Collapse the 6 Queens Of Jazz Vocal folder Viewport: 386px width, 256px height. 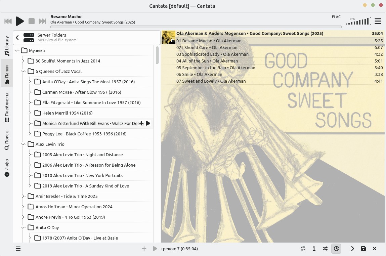click(x=23, y=71)
